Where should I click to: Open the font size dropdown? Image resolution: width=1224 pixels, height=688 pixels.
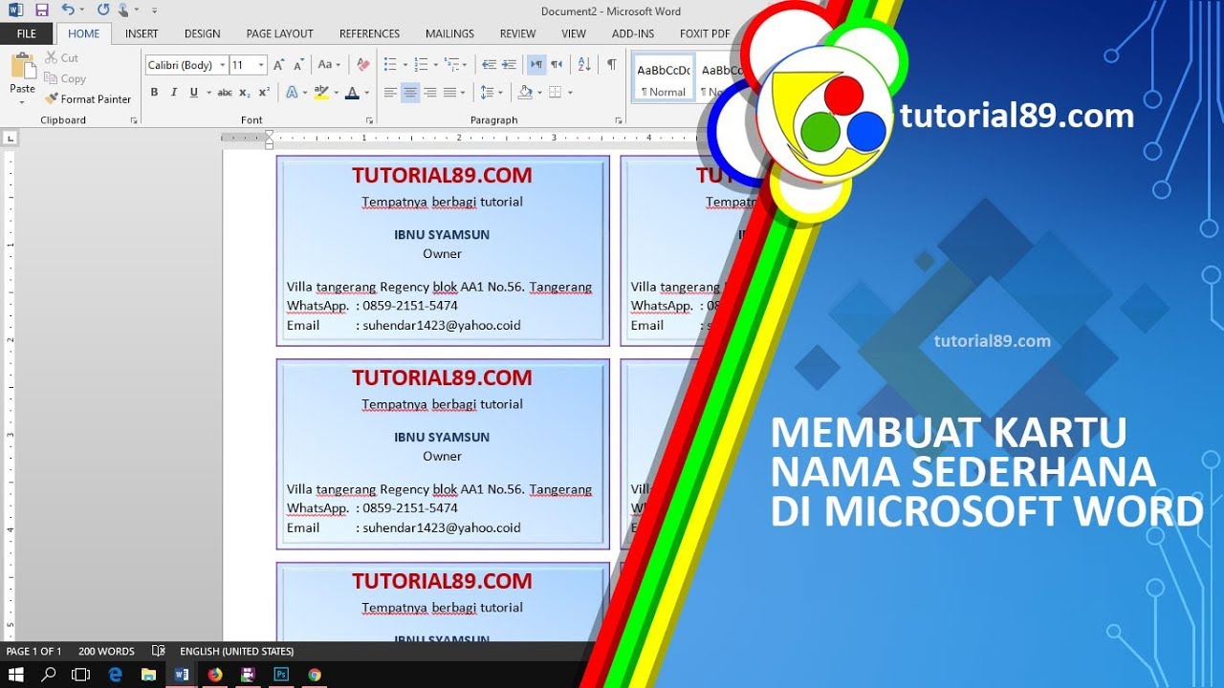(261, 65)
